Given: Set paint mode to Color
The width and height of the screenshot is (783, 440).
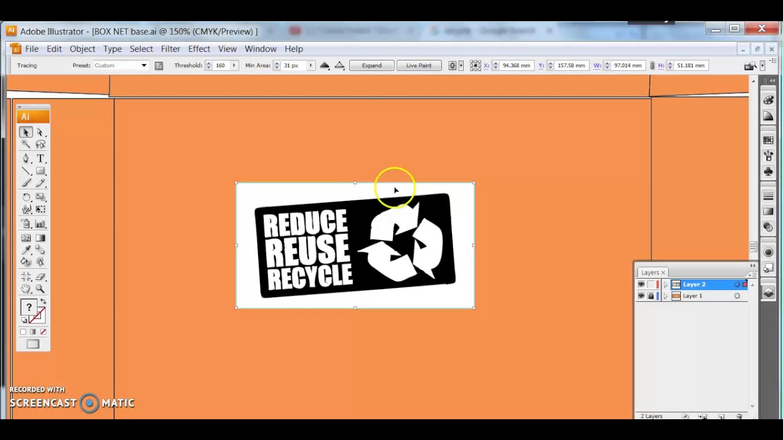Looking at the screenshot, I should point(23,332).
